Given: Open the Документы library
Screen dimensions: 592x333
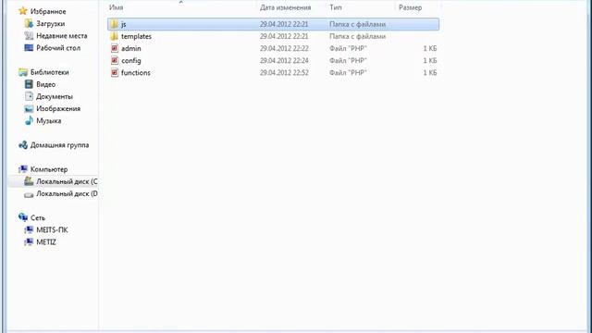Looking at the screenshot, I should (55, 96).
